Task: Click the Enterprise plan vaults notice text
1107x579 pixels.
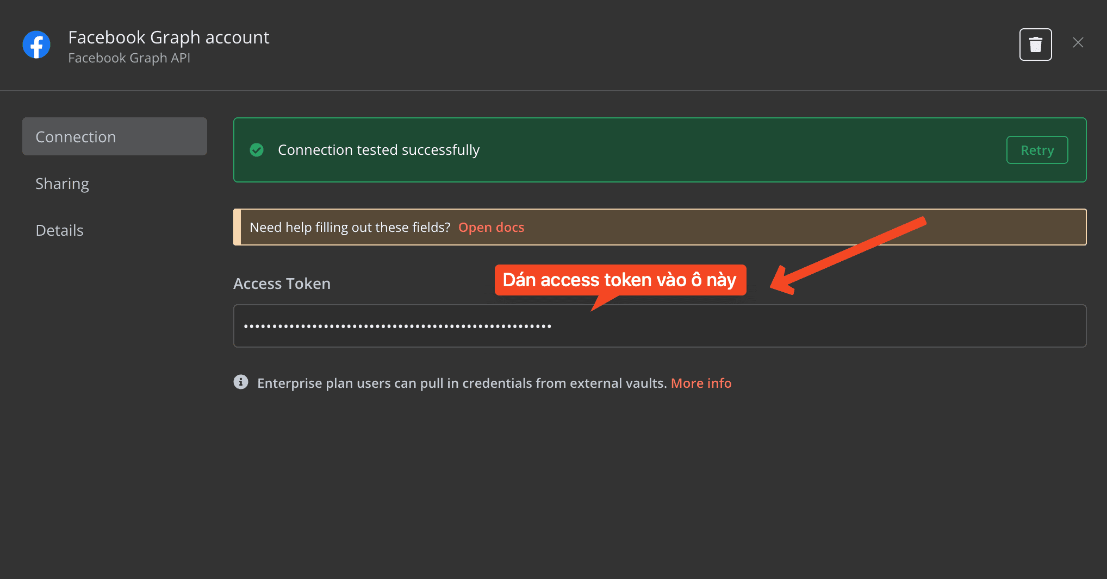Action: point(462,383)
